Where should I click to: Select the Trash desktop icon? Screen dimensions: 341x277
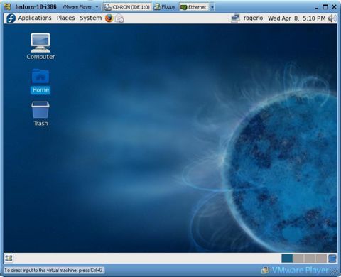click(40, 114)
